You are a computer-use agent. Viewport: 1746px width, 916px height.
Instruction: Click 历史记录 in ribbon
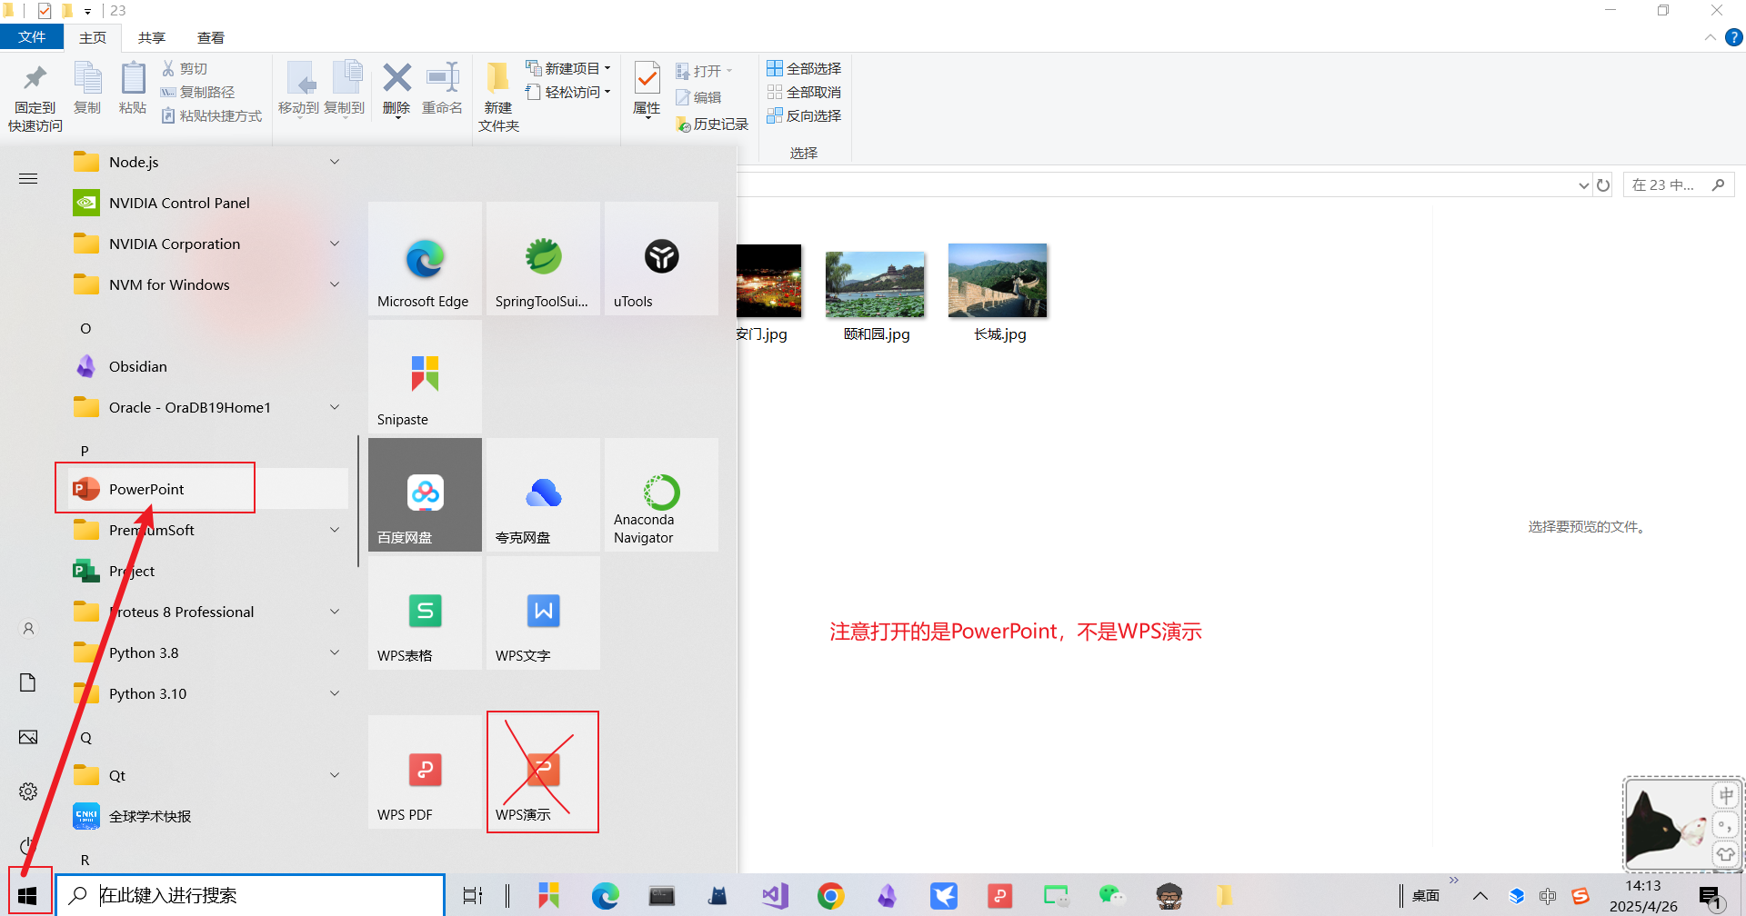[712, 124]
